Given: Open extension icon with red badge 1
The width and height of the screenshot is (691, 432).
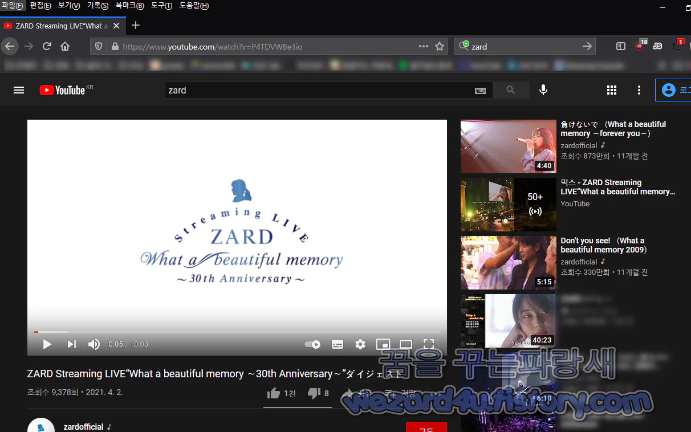Looking at the screenshot, I should coord(677,46).
